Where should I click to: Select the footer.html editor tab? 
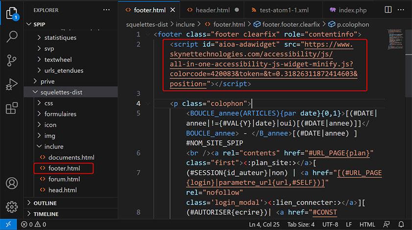point(150,10)
